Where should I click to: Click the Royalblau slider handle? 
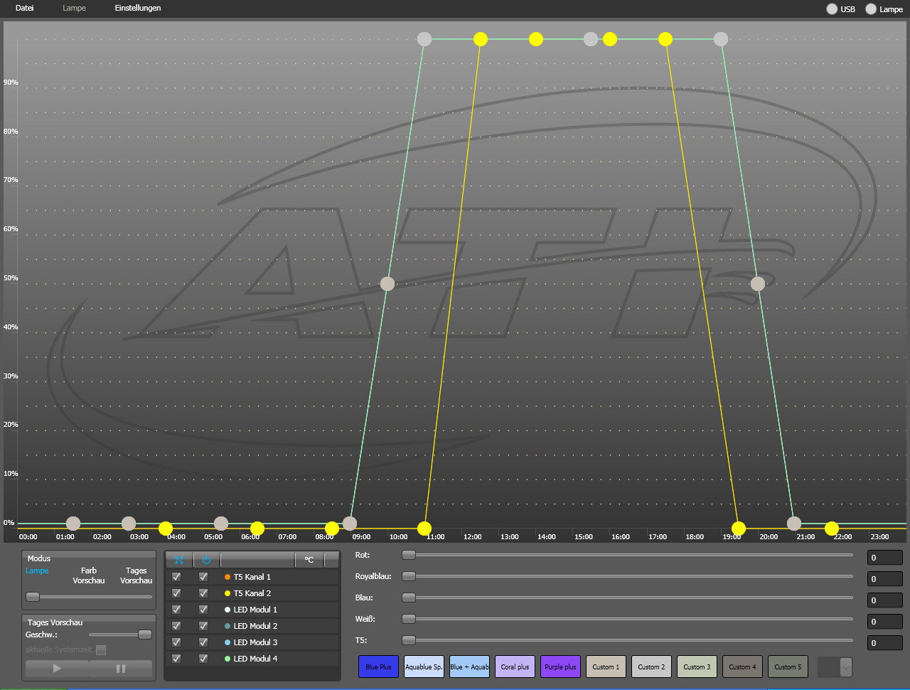pos(409,576)
